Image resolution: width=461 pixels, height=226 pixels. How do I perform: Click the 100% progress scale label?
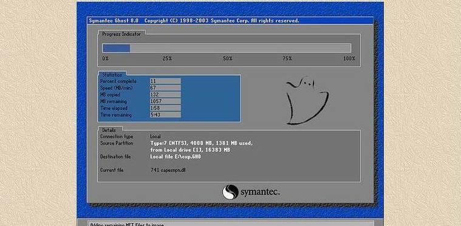click(349, 59)
